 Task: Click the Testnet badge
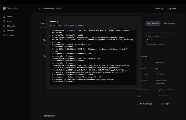tap(59, 9)
